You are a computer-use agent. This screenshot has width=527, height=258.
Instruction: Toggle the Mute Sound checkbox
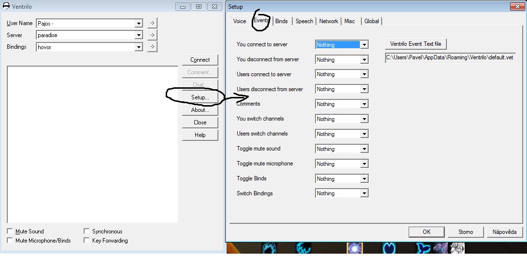point(10,231)
